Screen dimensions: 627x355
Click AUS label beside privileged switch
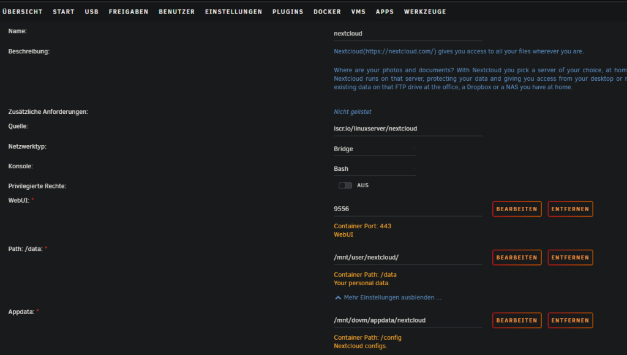pyautogui.click(x=362, y=185)
